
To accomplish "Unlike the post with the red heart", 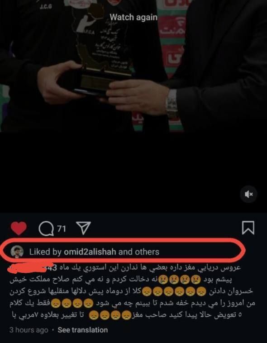I will coord(19,228).
